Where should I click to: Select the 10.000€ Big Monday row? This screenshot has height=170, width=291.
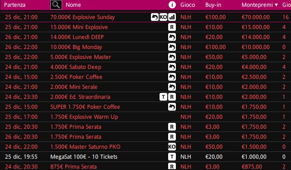145,47
